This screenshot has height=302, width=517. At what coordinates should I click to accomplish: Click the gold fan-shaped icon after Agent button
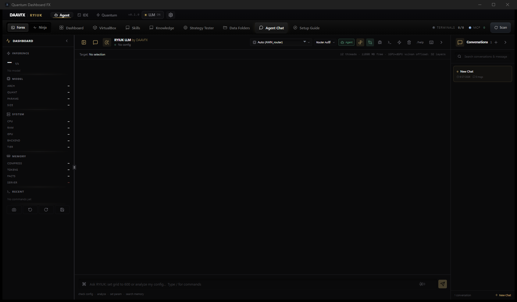click(360, 42)
